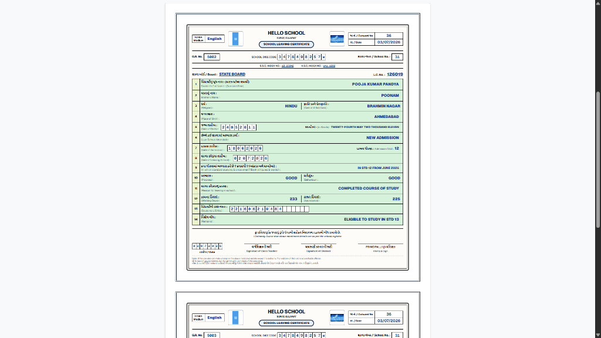Click the scrollbar up arrow

598,2
